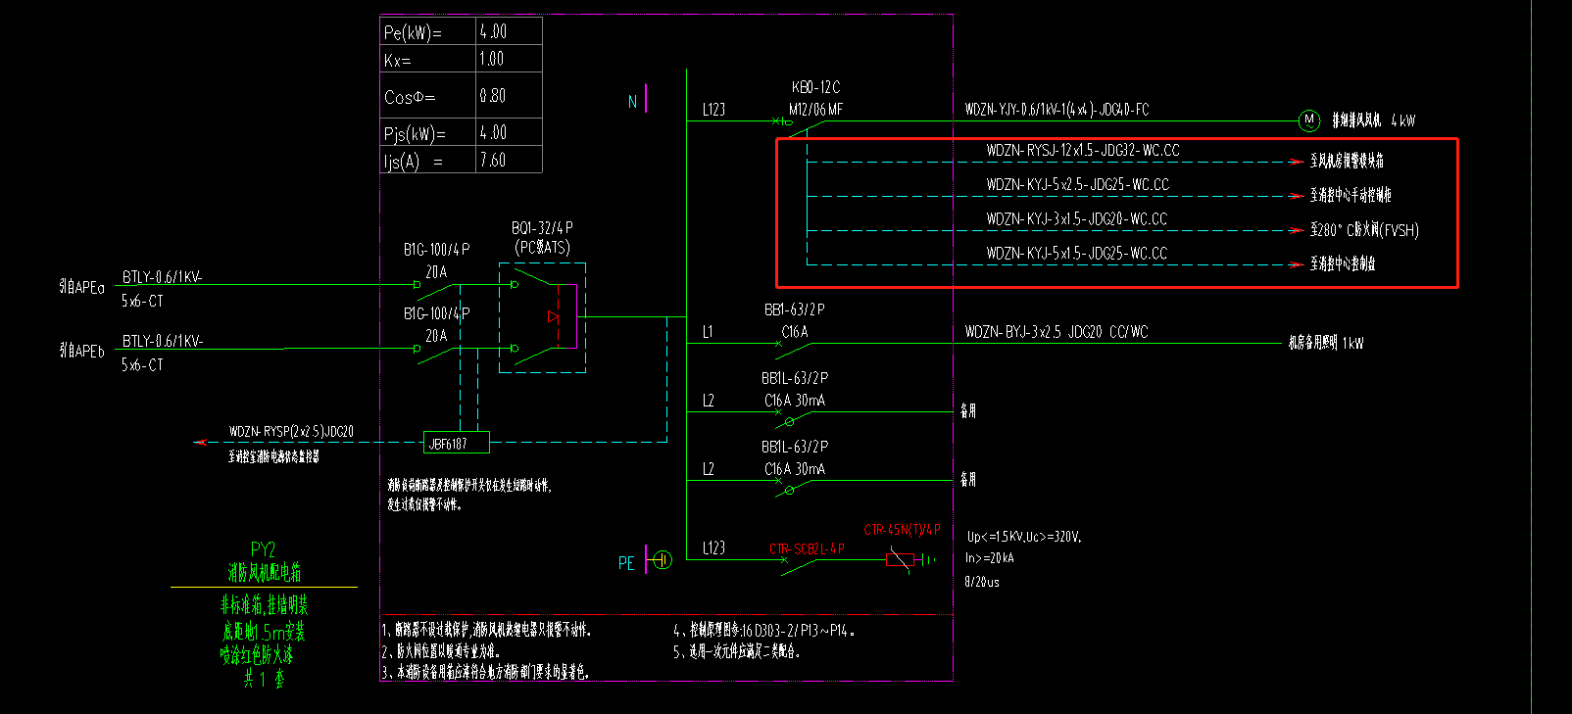Image resolution: width=1572 pixels, height=714 pixels.
Task: Click the Pe(kW)= label
Action: click(413, 32)
